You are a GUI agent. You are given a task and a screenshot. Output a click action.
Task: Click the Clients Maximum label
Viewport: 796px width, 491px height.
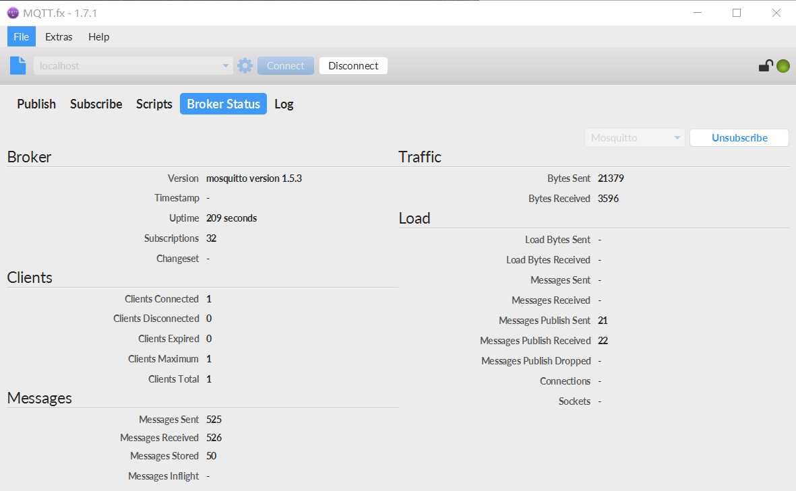[x=163, y=359]
